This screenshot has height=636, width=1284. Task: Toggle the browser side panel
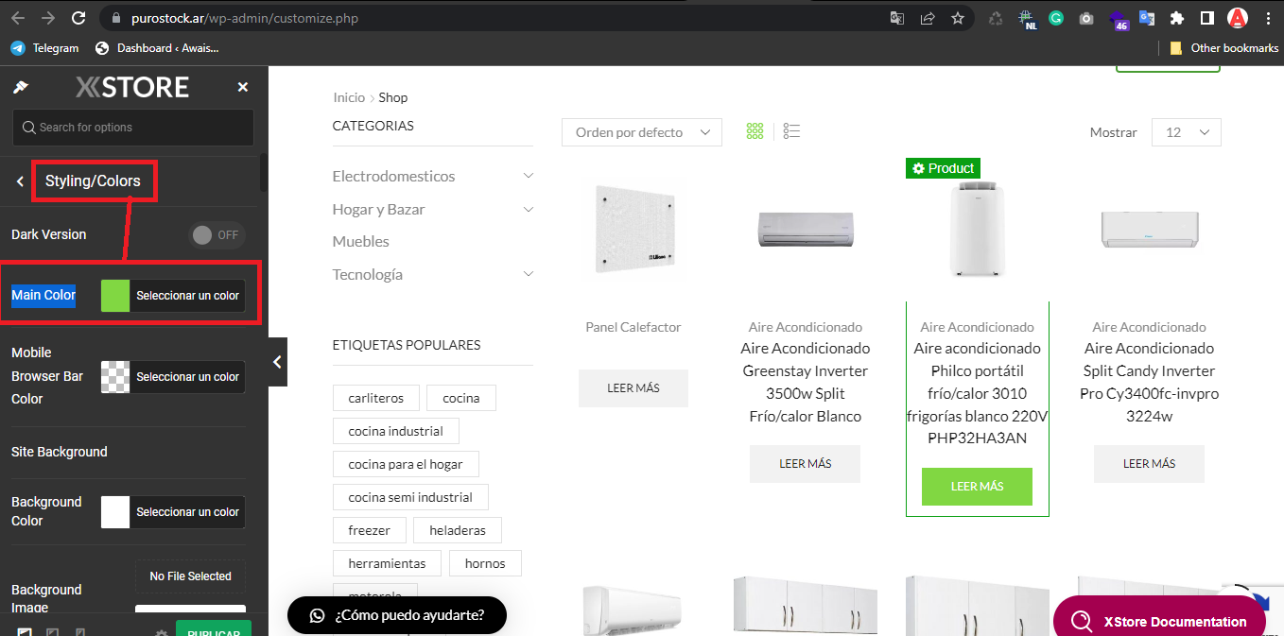pyautogui.click(x=1207, y=18)
